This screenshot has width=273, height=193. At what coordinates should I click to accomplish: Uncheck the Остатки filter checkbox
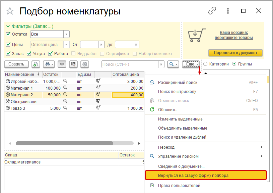8,34
